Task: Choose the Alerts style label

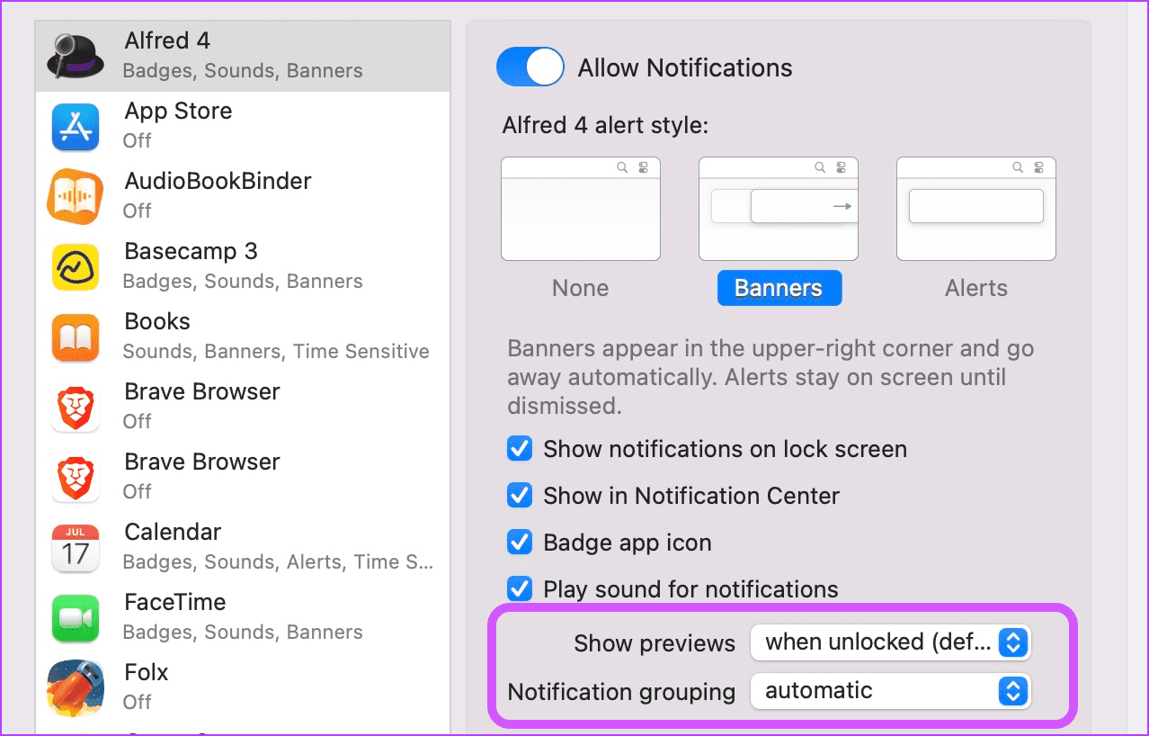Action: (x=976, y=288)
